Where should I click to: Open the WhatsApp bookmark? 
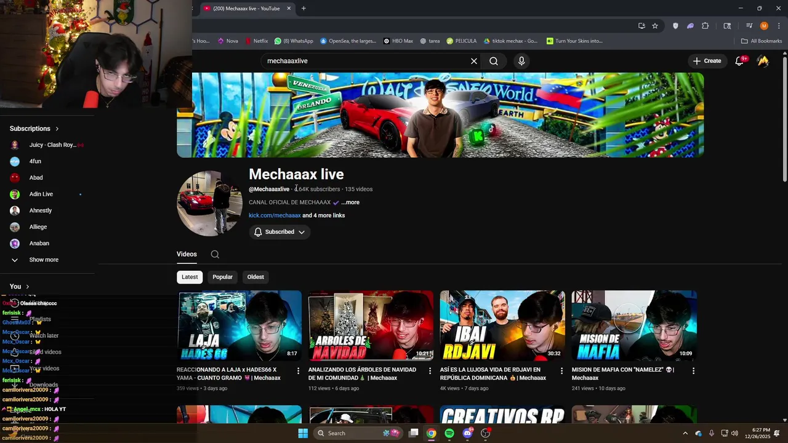coord(294,41)
